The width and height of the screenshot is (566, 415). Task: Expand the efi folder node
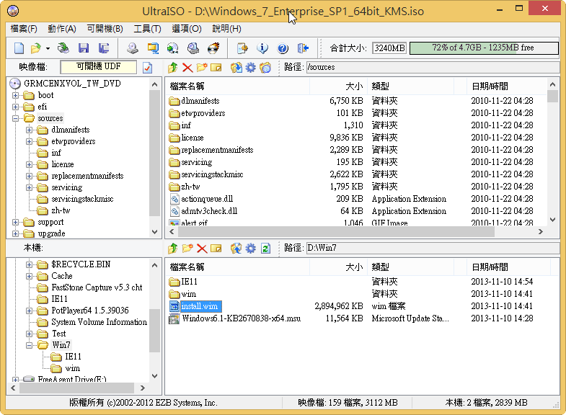[x=16, y=107]
